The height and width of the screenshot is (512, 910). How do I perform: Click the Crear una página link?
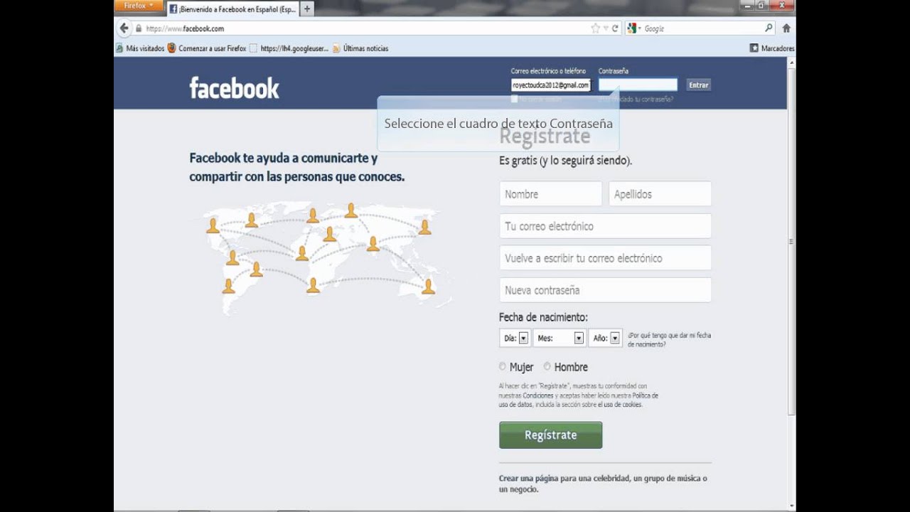529,479
